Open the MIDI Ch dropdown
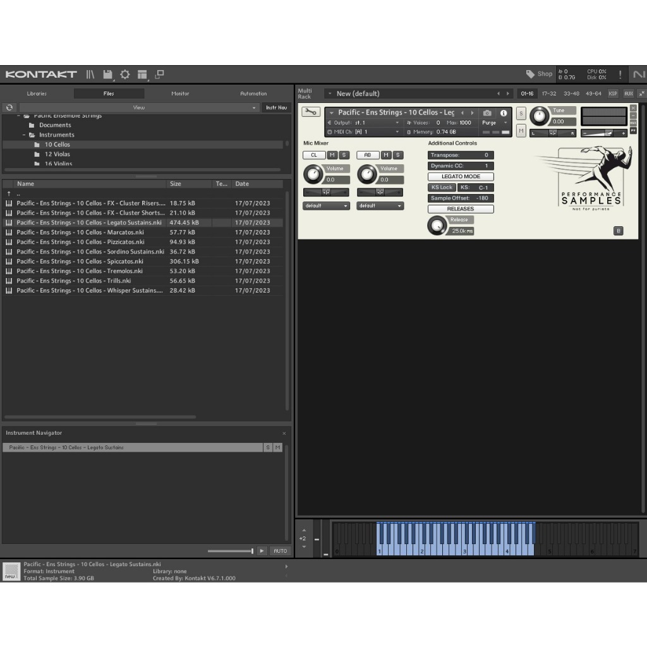Screen dimensions: 647x647 363,132
